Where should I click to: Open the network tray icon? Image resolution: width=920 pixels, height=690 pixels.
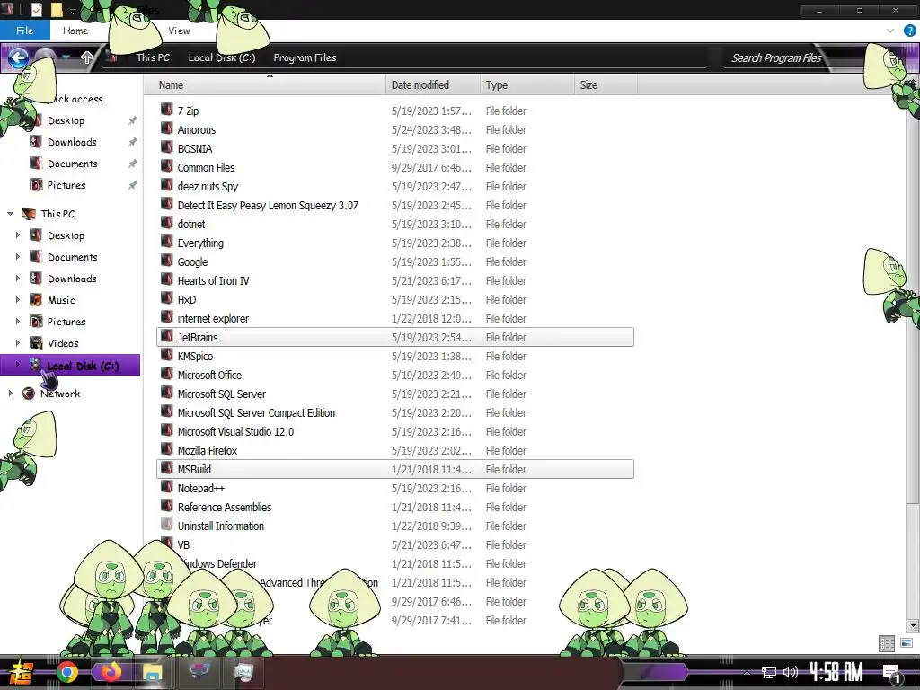769,672
